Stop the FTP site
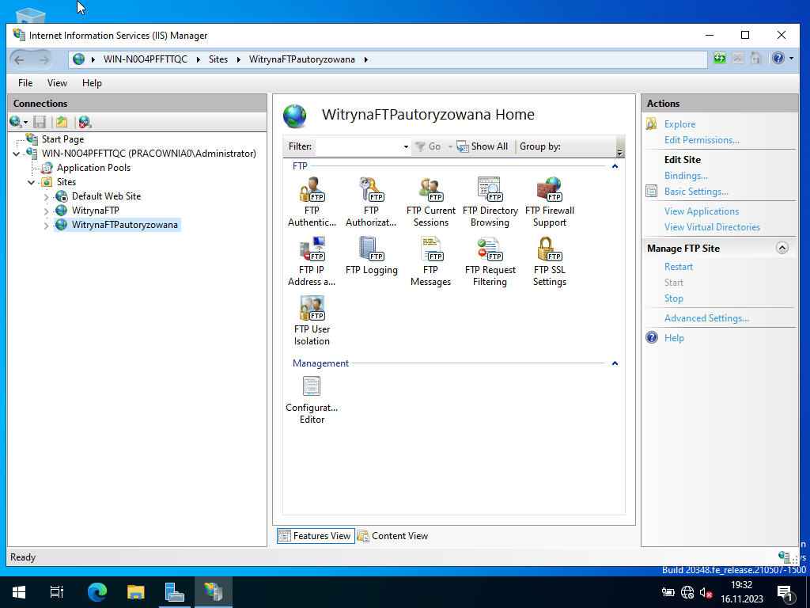The image size is (810, 608). point(674,298)
